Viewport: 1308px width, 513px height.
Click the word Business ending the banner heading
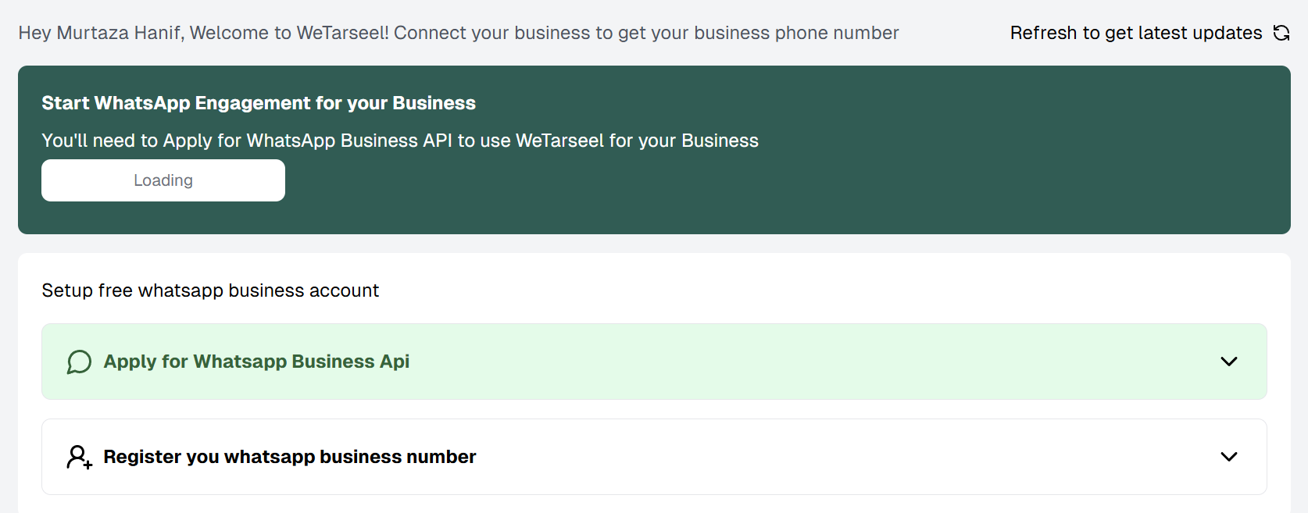(x=434, y=103)
